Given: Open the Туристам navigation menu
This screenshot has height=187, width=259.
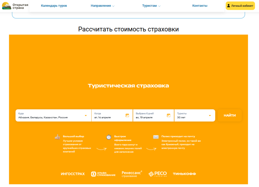Looking at the screenshot, I should tap(151, 6).
